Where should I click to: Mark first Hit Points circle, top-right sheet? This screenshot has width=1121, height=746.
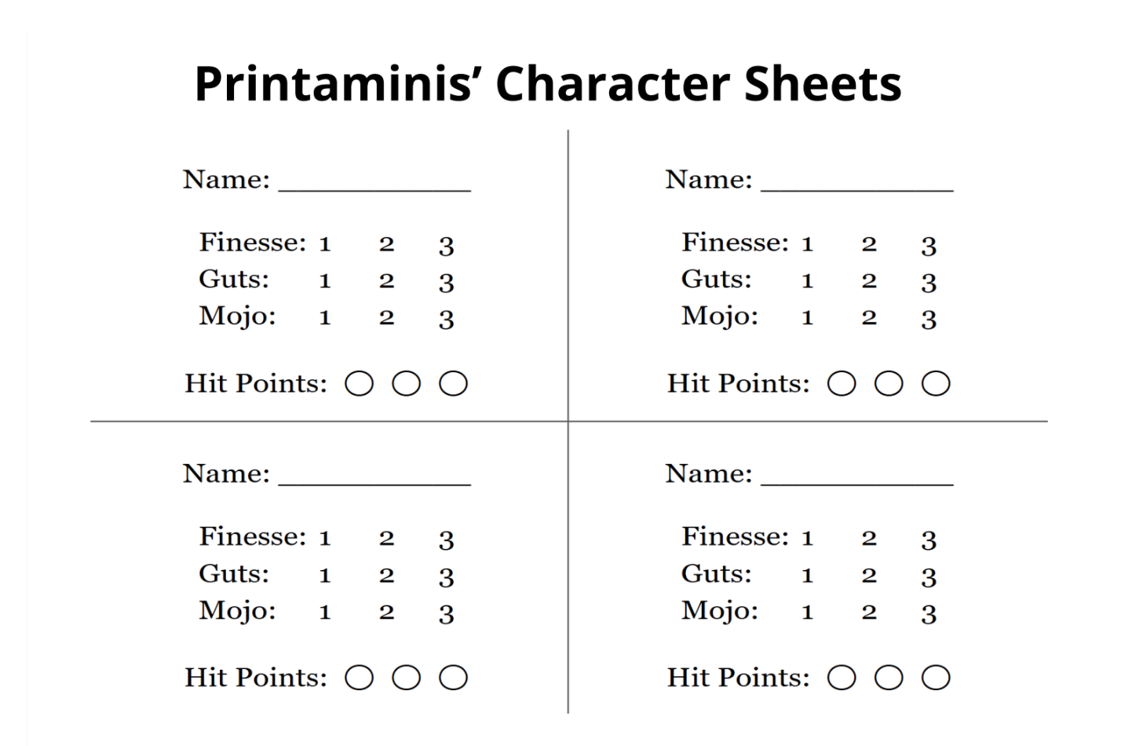[842, 384]
